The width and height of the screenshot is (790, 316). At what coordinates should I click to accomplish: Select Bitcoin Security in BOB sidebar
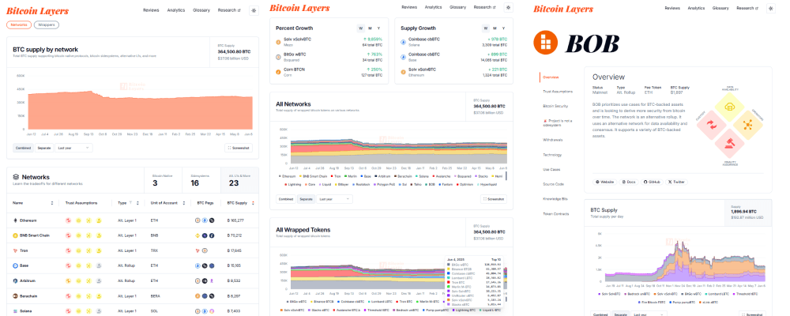coord(555,107)
